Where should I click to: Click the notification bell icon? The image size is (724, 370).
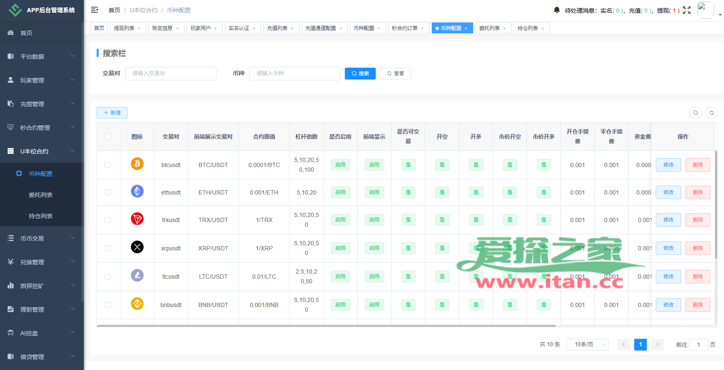pos(557,10)
